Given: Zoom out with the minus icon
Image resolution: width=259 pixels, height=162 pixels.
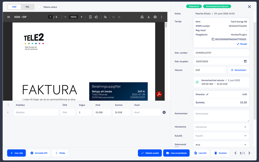Looking at the screenshot, I should [x=65, y=17].
